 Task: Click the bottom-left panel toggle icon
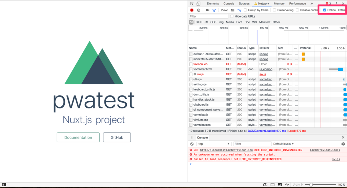(4, 185)
